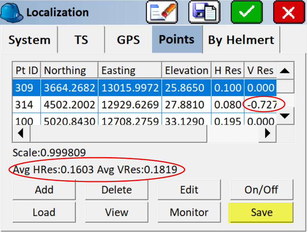Confirm with the green checkmark button

tap(247, 12)
